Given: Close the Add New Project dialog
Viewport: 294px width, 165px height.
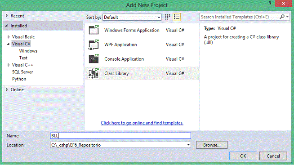Looking at the screenshot, I should 283,4.
